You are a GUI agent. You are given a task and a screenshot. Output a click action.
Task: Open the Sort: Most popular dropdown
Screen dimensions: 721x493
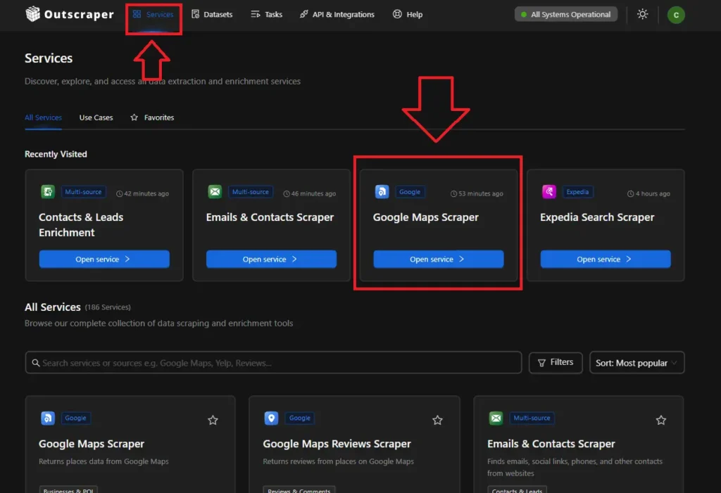tap(637, 362)
